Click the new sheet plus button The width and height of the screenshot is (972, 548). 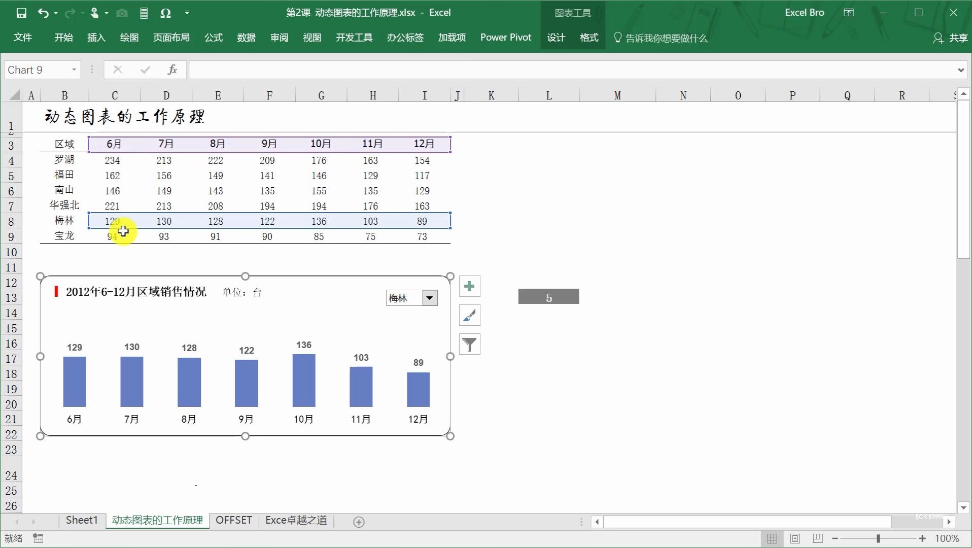[359, 522]
